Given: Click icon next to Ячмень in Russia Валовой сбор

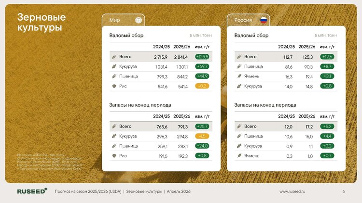Looking at the screenshot, I should (x=238, y=76).
